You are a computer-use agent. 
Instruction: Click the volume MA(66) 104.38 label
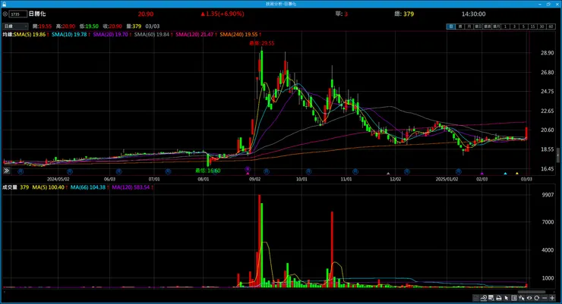88,187
